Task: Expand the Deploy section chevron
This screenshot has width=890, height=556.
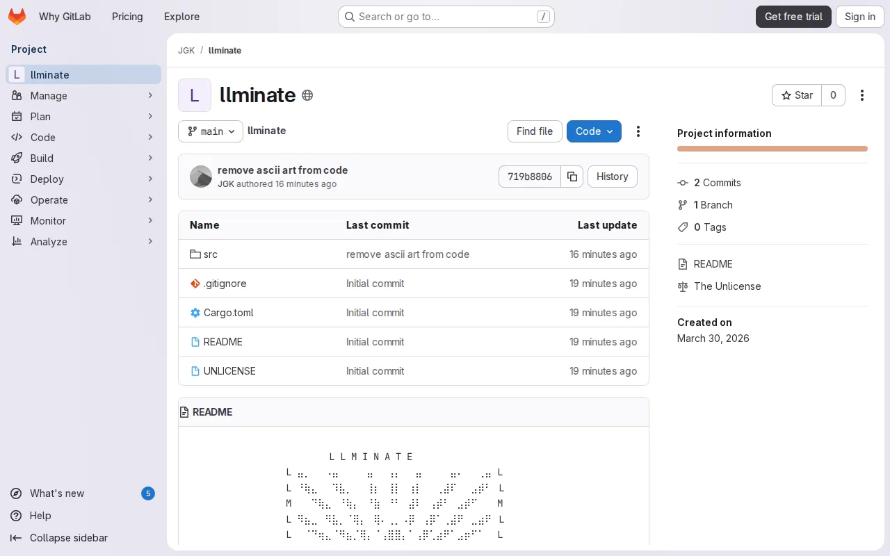Action: pyautogui.click(x=150, y=179)
